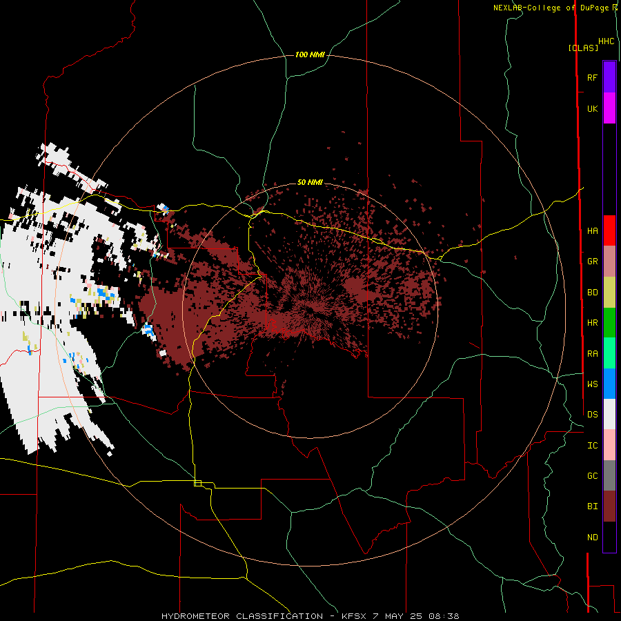Click the Hydrometeor Classification KFSX caption
This screenshot has height=621, width=621.
(310, 616)
